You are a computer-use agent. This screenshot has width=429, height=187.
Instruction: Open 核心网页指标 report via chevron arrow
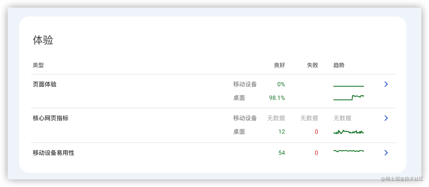(x=386, y=118)
